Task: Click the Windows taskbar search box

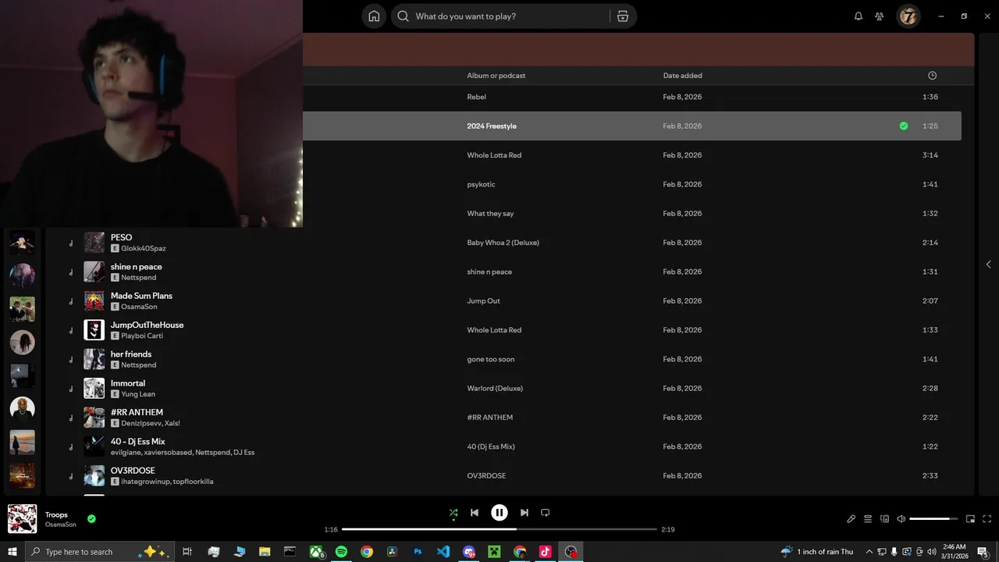Action: [x=98, y=552]
